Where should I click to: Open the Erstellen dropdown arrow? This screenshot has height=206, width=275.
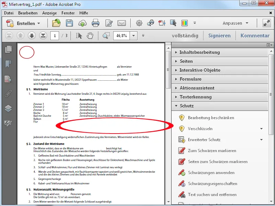tap(39, 23)
